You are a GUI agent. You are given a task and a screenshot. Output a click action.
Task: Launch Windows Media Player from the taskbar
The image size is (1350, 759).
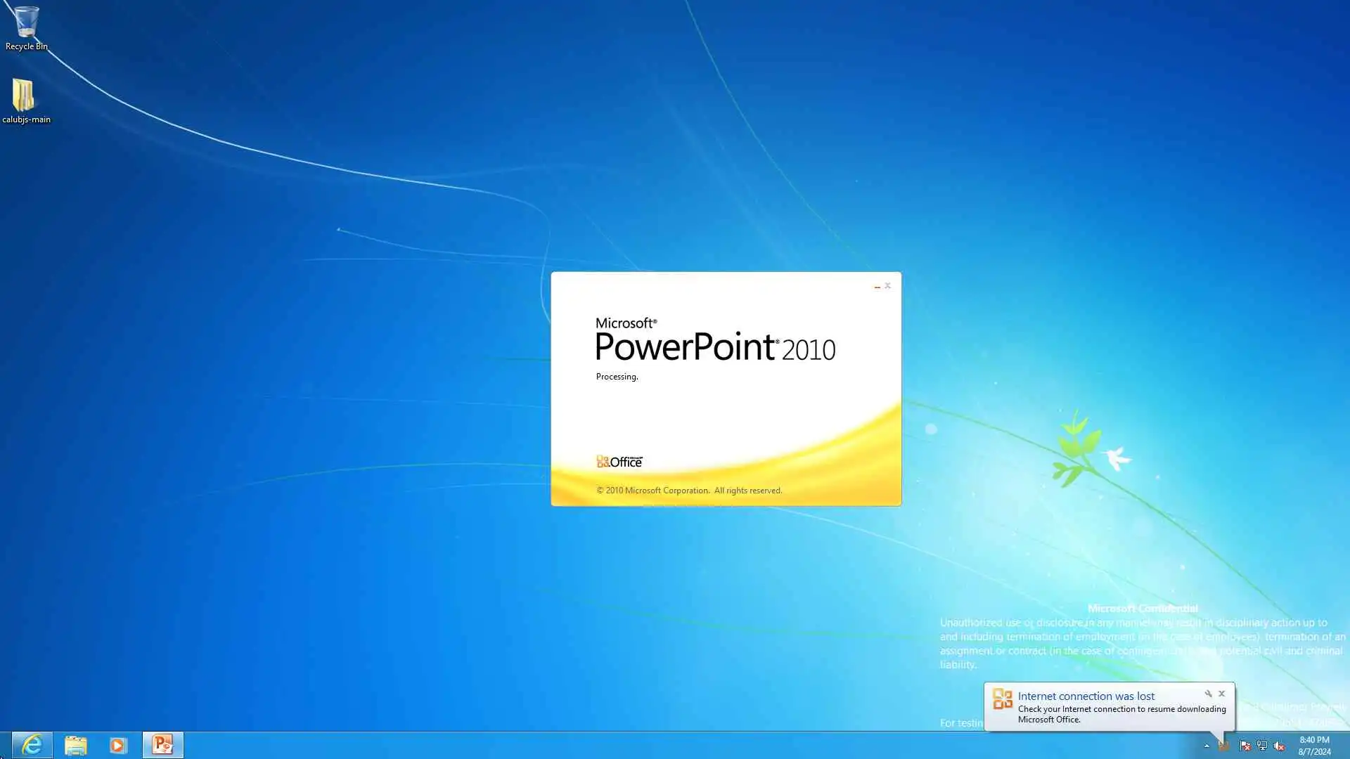point(117,744)
